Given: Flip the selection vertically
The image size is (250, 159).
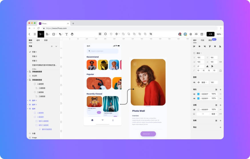Looking at the screenshot, I should pyautogui.click(x=212, y=66).
